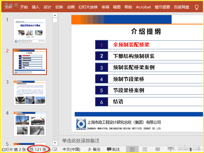This screenshot has height=153, width=204.
Task: Click the accessibility/spell check icon in status bar
Action: click(55, 149)
